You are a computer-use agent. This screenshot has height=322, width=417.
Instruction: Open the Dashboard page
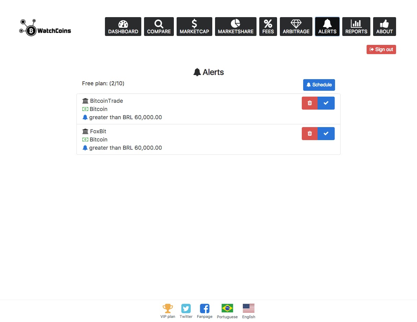(x=123, y=27)
